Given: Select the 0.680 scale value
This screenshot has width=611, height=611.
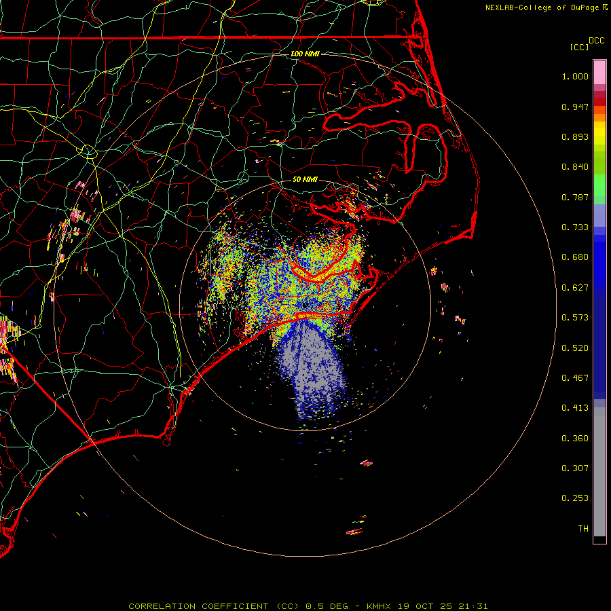Looking at the screenshot, I should pyautogui.click(x=575, y=257).
